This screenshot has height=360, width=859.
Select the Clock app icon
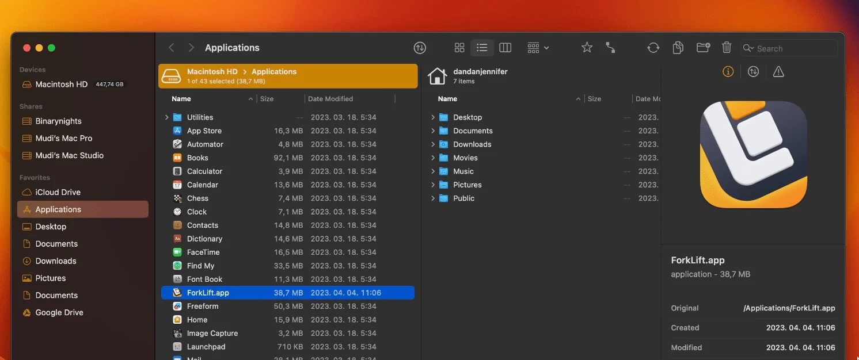[177, 212]
